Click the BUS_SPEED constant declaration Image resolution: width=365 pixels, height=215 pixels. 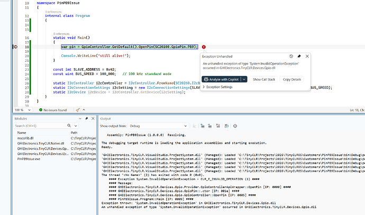point(84,74)
